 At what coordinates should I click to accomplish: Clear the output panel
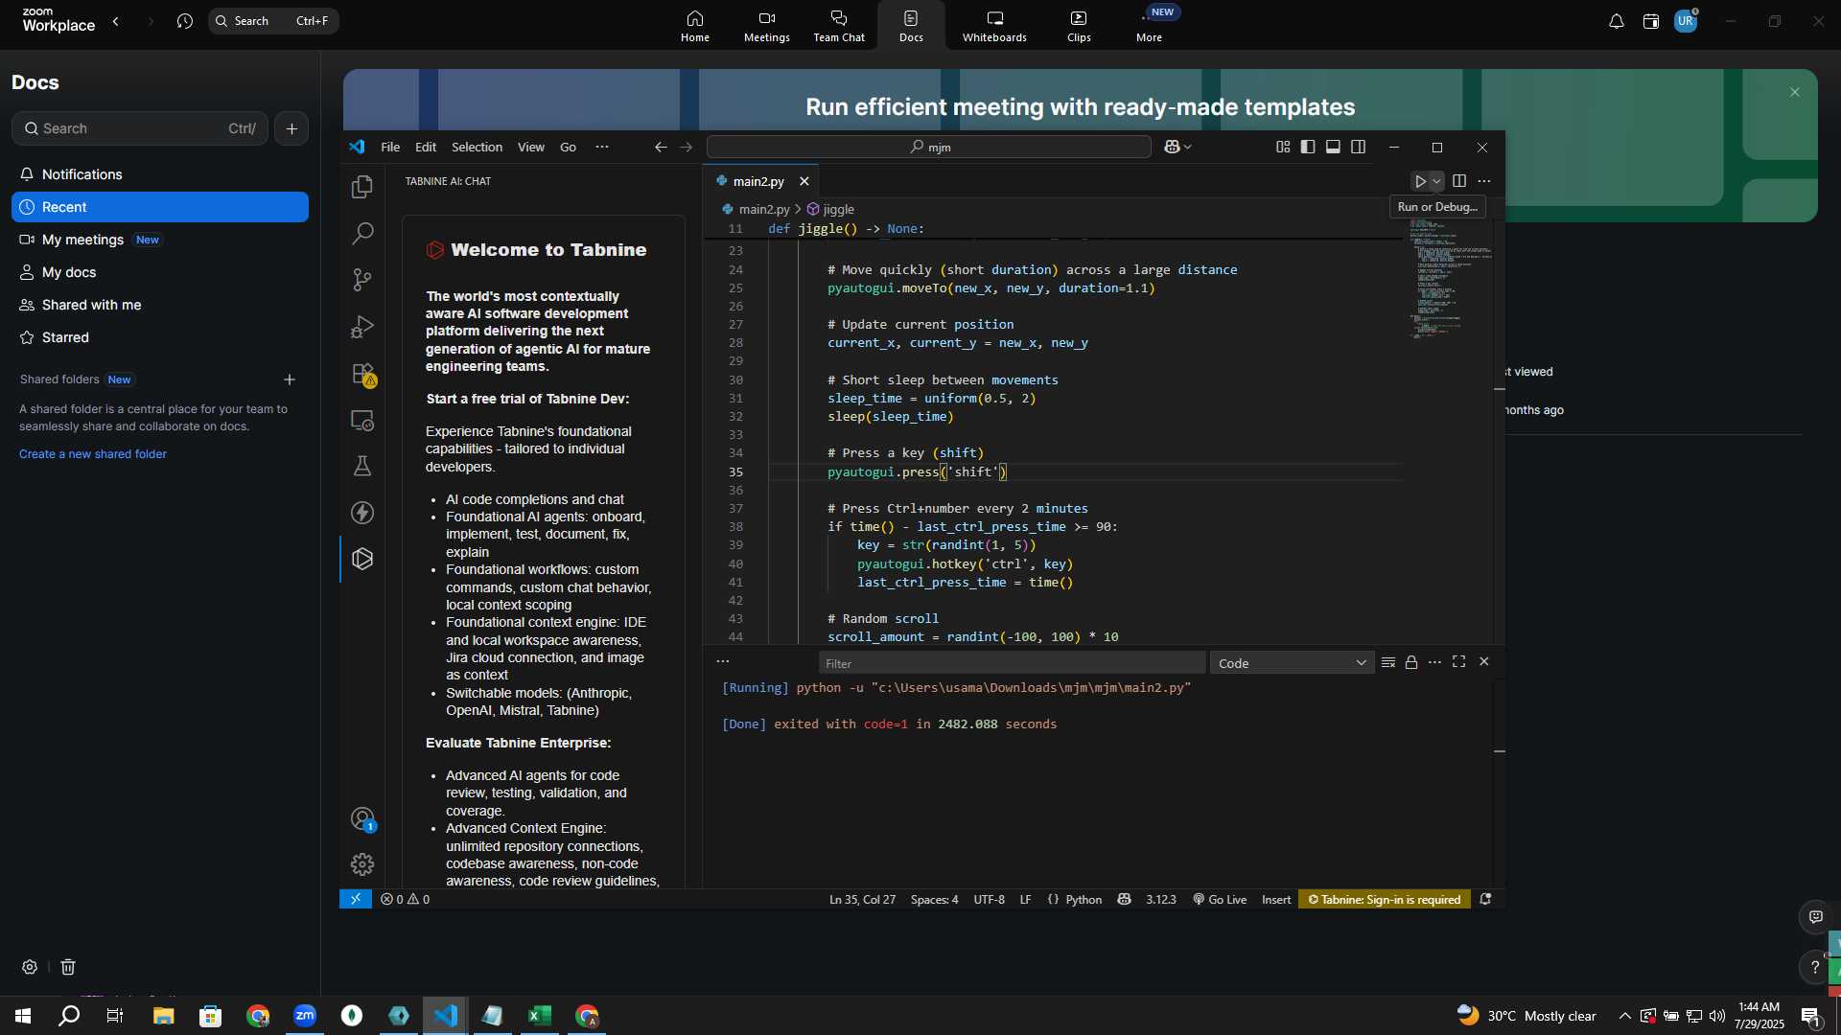pos(1387,662)
